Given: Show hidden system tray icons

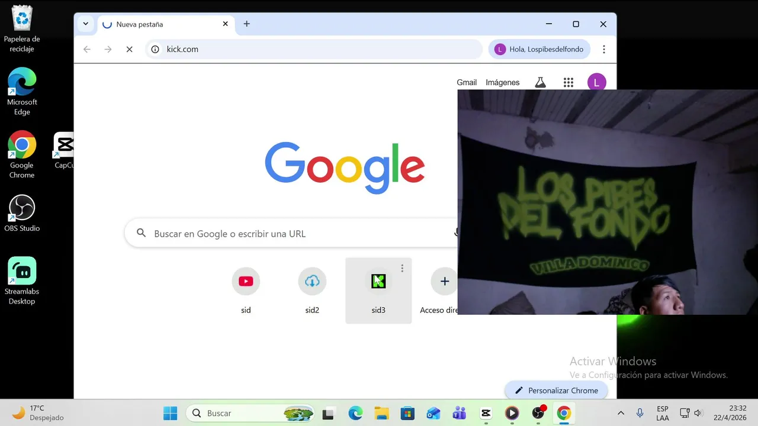Looking at the screenshot, I should pyautogui.click(x=621, y=413).
